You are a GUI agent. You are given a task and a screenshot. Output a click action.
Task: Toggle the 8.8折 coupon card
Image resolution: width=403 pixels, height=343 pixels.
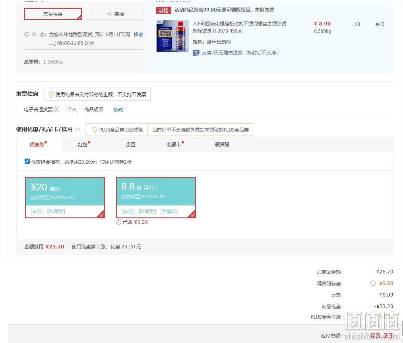coord(156,197)
